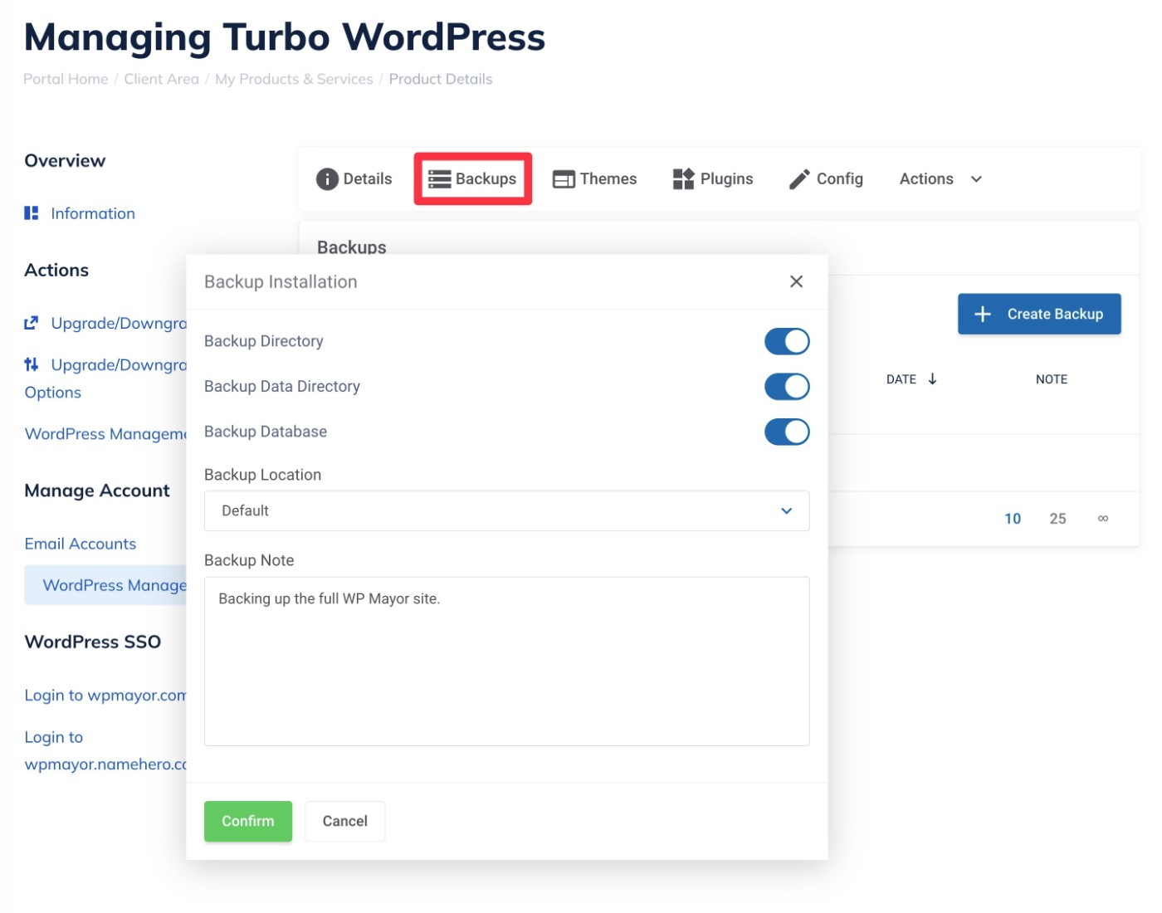Switch to the Details tab
Screen dimensions: 1162x913
pos(354,179)
